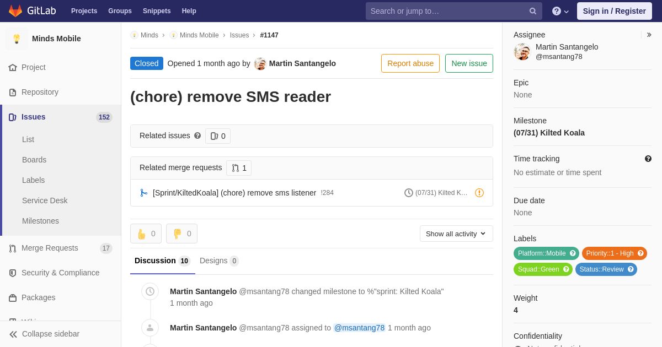Click the orange warning status icon

[479, 193]
